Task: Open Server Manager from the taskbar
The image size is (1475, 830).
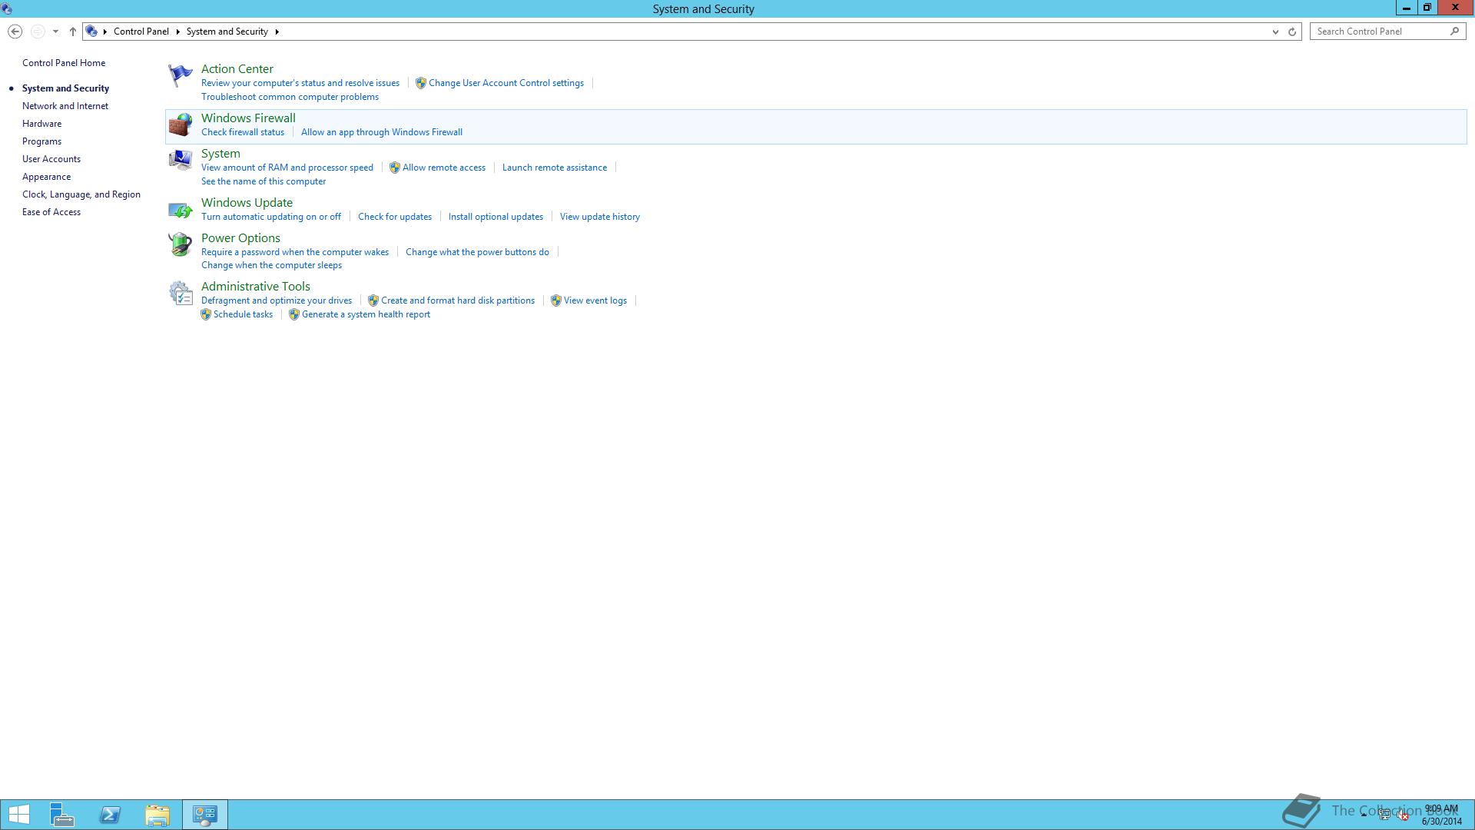Action: click(x=62, y=815)
